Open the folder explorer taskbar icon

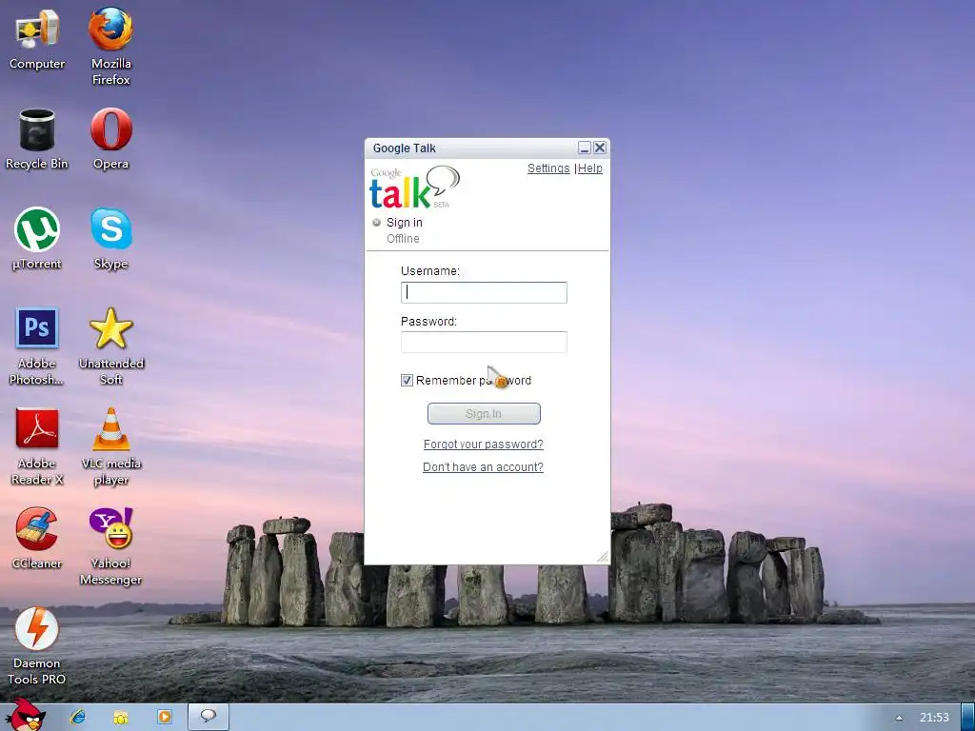[x=121, y=718]
